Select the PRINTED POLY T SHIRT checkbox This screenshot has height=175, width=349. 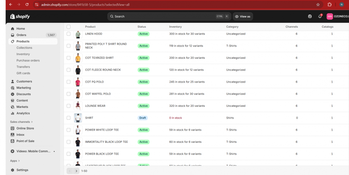pyautogui.click(x=69, y=46)
